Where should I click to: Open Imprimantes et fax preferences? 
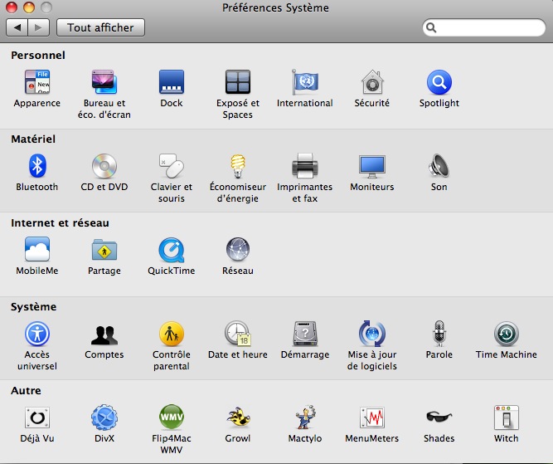pyautogui.click(x=304, y=167)
